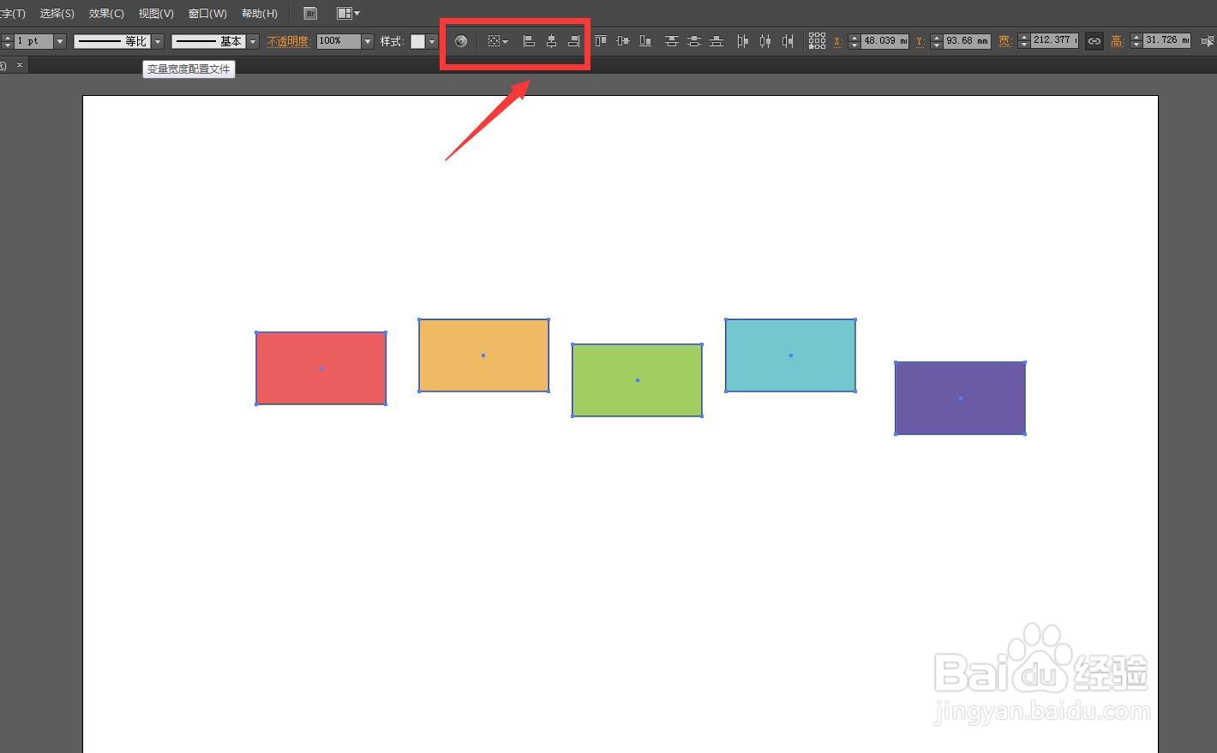Select the orange rectangle
The width and height of the screenshot is (1217, 753).
point(483,356)
